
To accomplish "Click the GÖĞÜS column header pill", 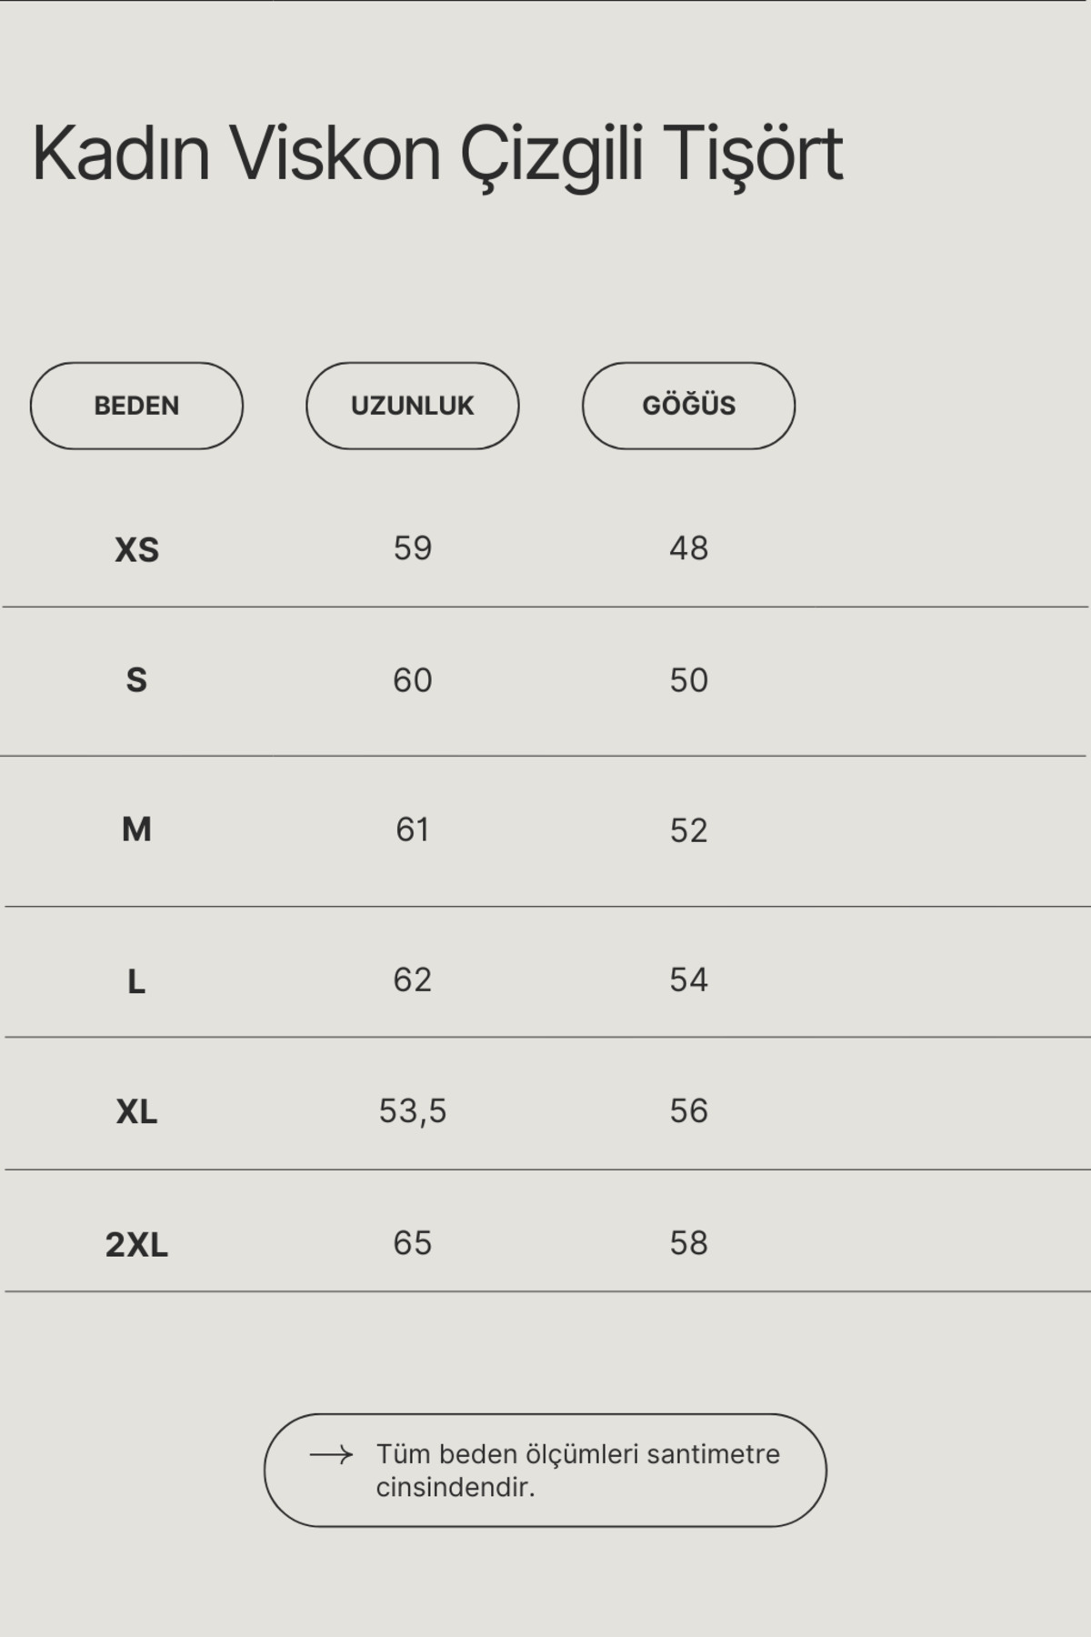I will [688, 406].
